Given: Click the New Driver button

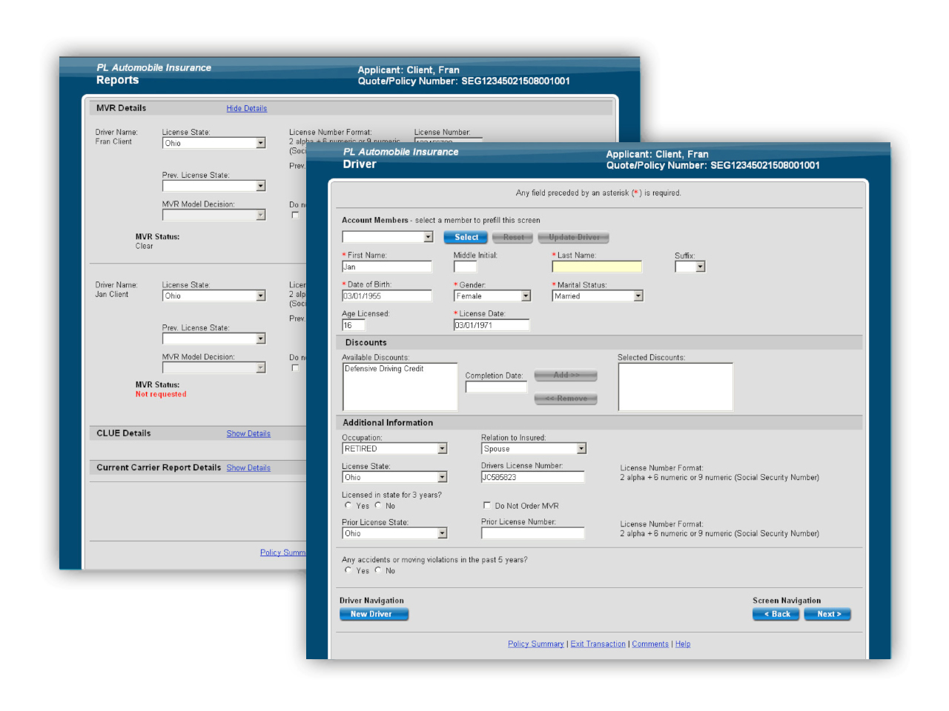Looking at the screenshot, I should click(x=374, y=614).
